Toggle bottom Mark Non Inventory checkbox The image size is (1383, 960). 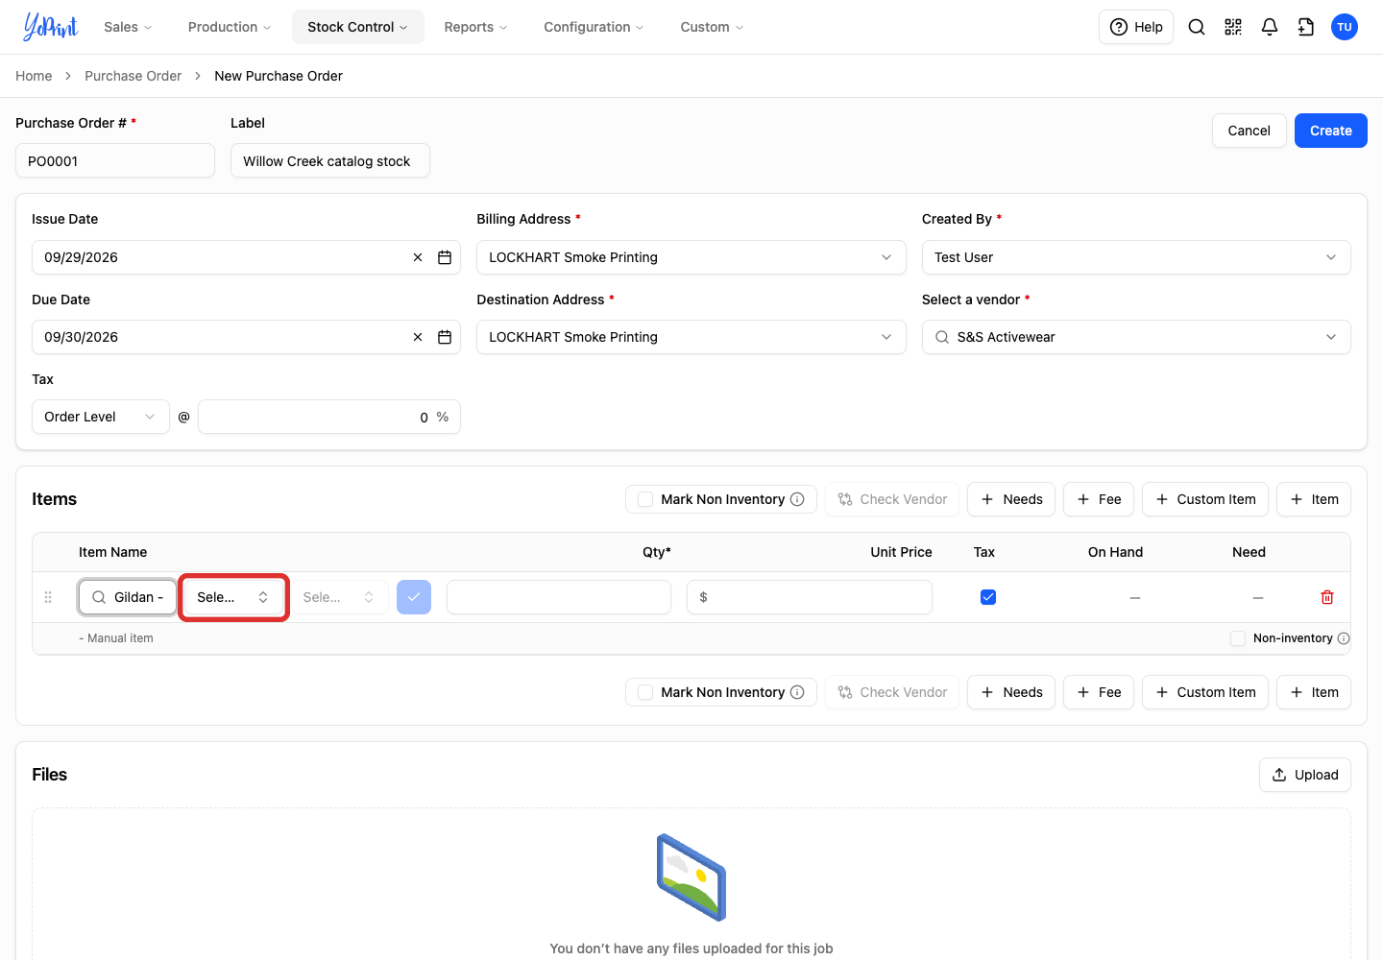[x=645, y=692]
